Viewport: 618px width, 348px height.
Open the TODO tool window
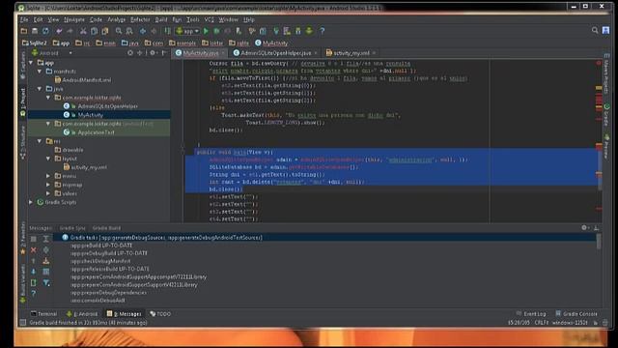click(x=160, y=314)
